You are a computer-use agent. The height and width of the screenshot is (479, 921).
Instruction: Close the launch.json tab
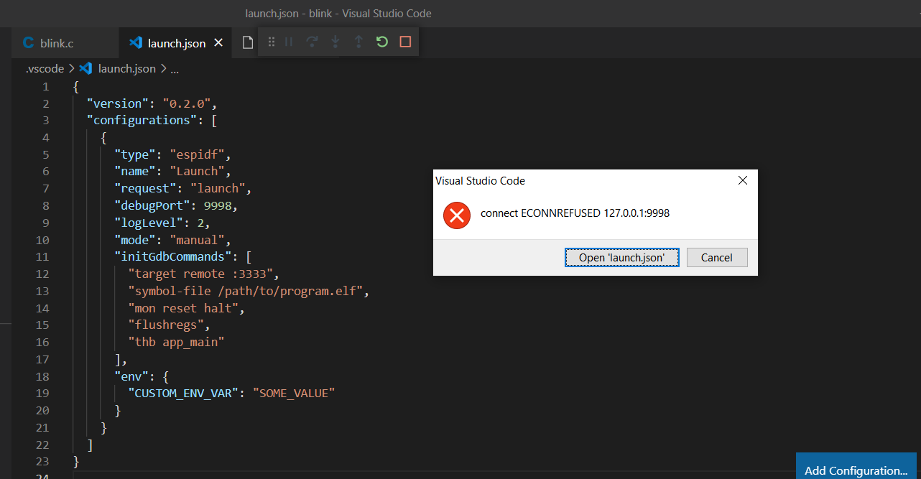[x=218, y=42]
